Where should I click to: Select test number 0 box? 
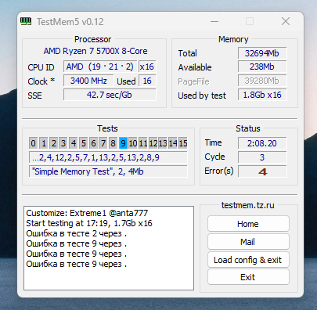point(33,143)
